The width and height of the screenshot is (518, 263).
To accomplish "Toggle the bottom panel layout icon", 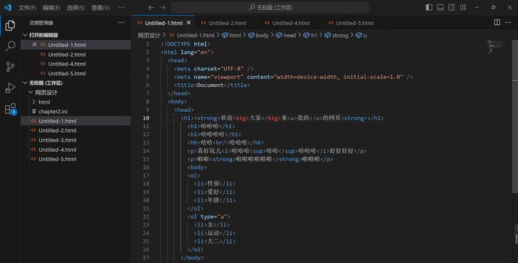I will (441, 7).
